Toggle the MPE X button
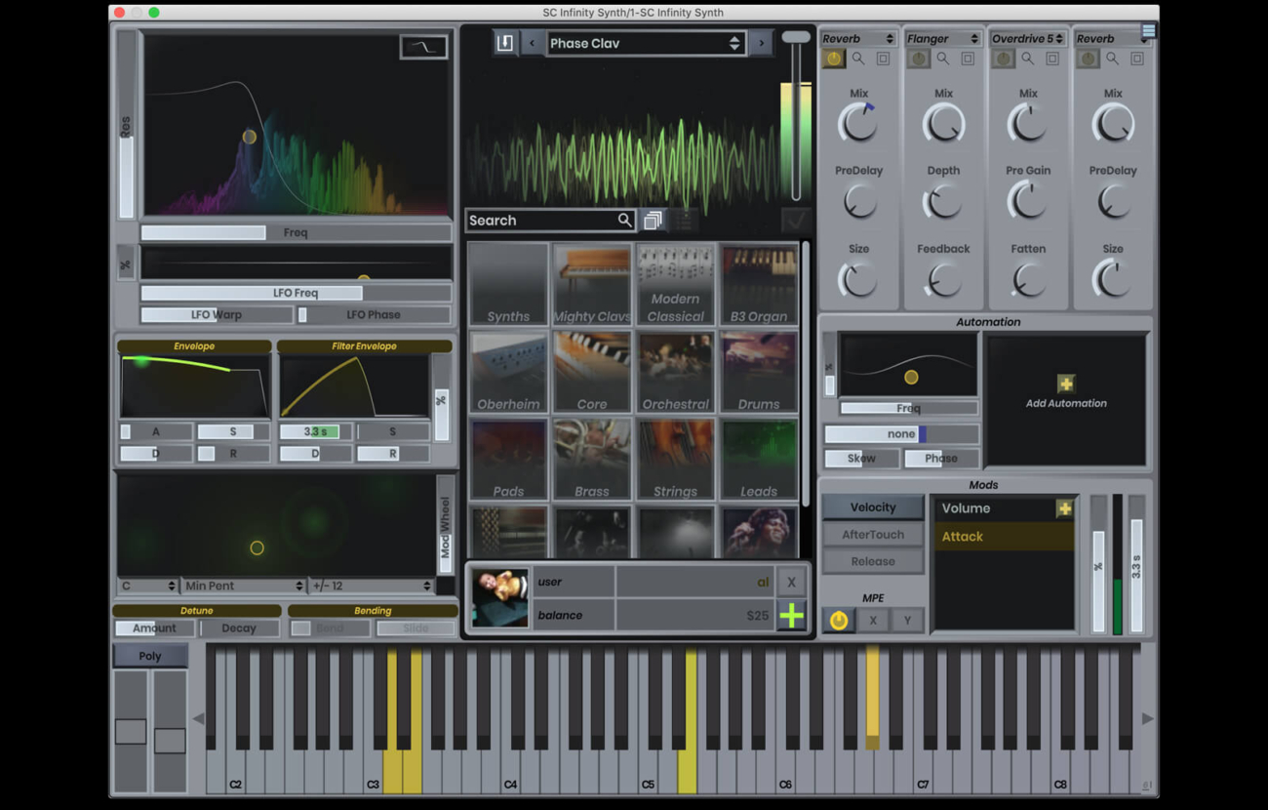Viewport: 1268px width, 810px height. [873, 620]
